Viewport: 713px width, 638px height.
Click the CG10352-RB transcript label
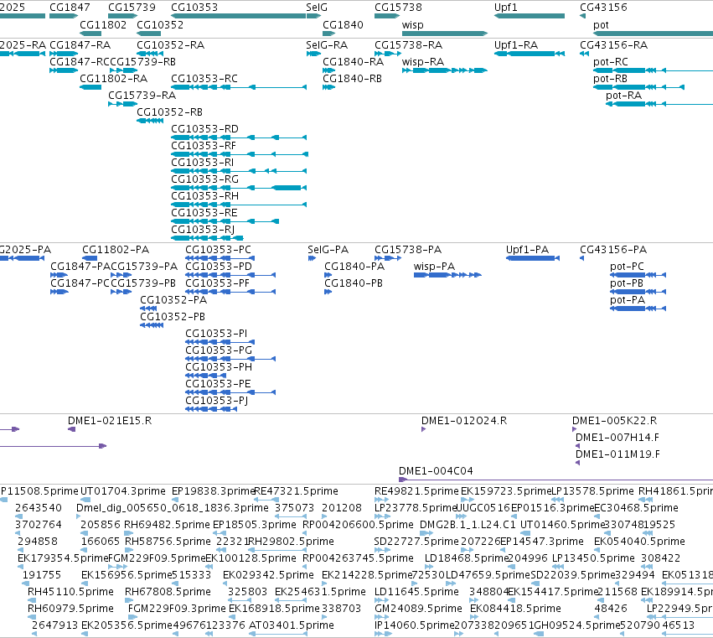(x=169, y=112)
